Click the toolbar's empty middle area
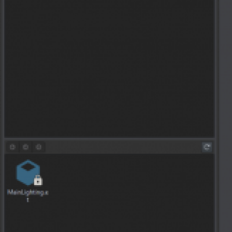Viewport: 232px width, 232px height. tap(124, 147)
